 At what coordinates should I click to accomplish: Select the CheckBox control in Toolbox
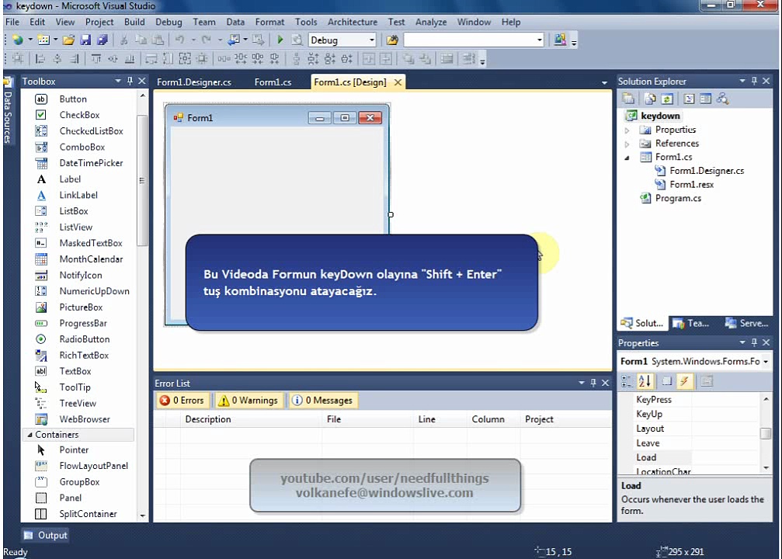[x=78, y=115]
